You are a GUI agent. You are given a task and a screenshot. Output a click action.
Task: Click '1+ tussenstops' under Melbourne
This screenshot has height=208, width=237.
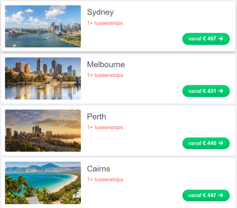105,75
